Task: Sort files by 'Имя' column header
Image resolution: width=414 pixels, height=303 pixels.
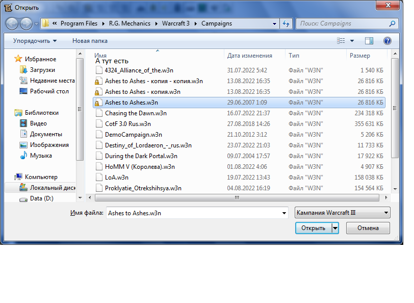Action: click(100, 56)
